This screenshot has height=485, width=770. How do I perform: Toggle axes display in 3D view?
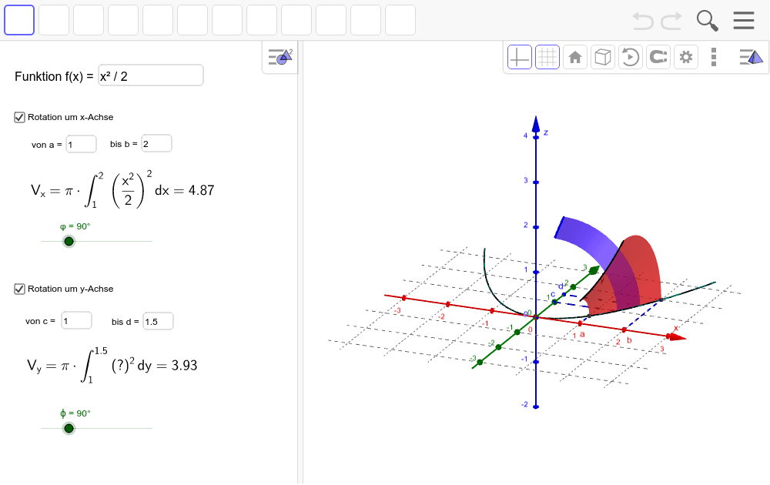click(x=520, y=58)
